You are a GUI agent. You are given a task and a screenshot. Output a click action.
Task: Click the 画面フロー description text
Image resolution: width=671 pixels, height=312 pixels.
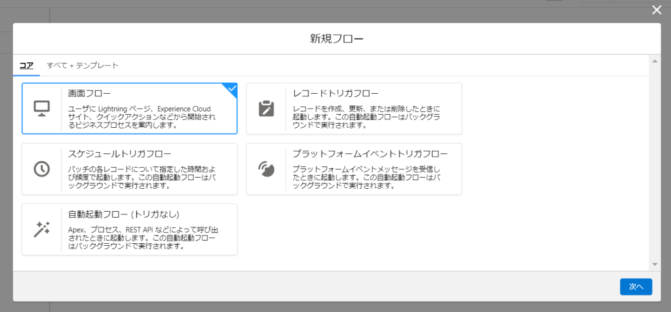(142, 117)
